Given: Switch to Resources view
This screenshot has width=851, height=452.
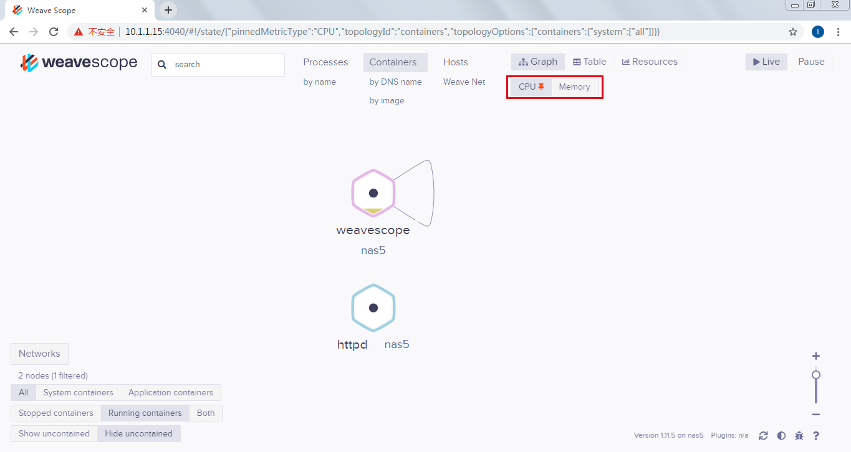Looking at the screenshot, I should pyautogui.click(x=650, y=62).
